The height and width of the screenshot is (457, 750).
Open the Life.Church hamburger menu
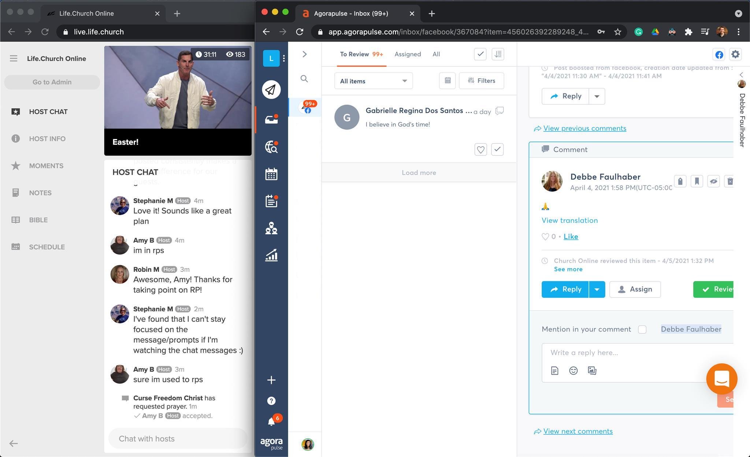tap(14, 59)
